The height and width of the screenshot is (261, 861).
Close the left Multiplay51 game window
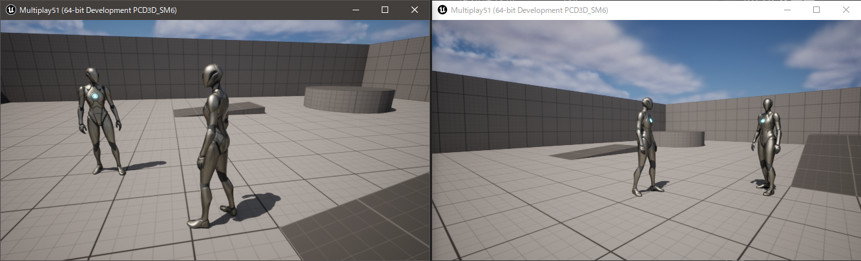point(415,10)
